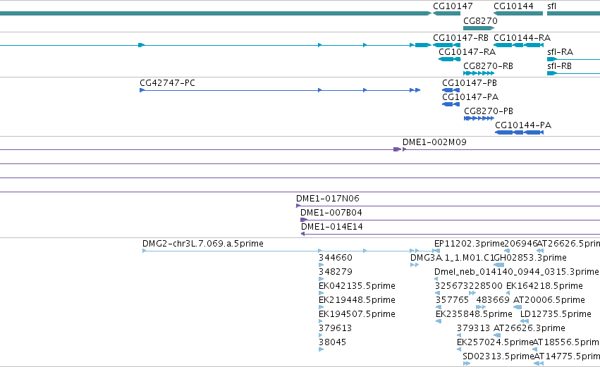
Task: Open the sfl-RB transcript
Action: coord(559,66)
